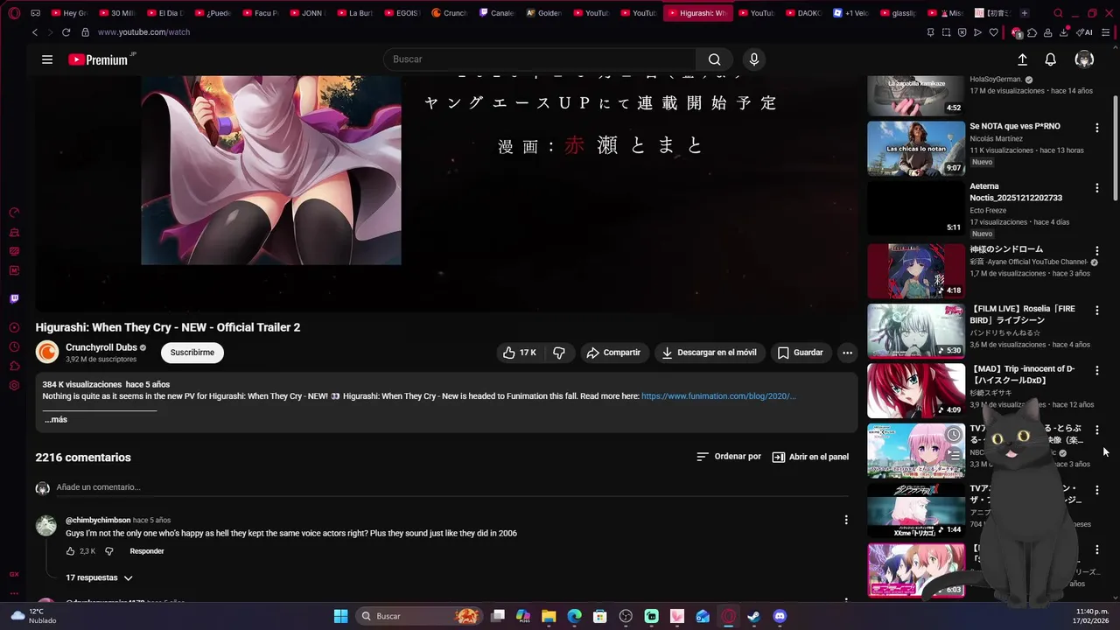Share the video with Compartir
This screenshot has width=1120, height=630.
pyautogui.click(x=614, y=353)
